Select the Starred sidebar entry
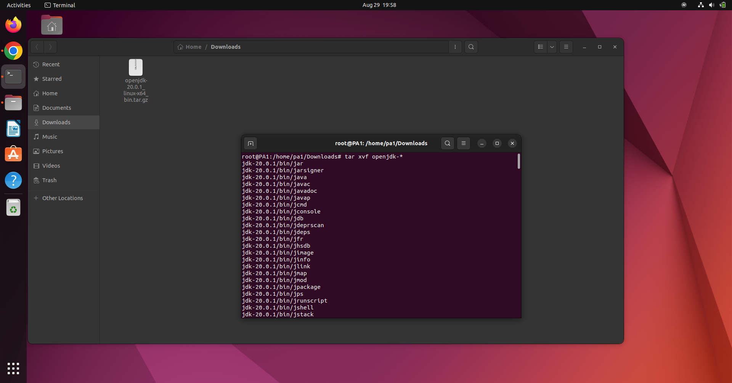 click(x=52, y=79)
